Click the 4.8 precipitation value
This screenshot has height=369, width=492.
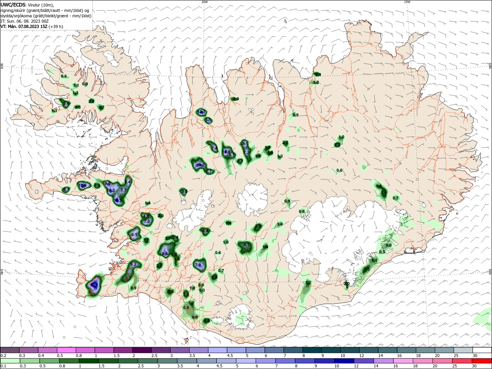[146, 216]
